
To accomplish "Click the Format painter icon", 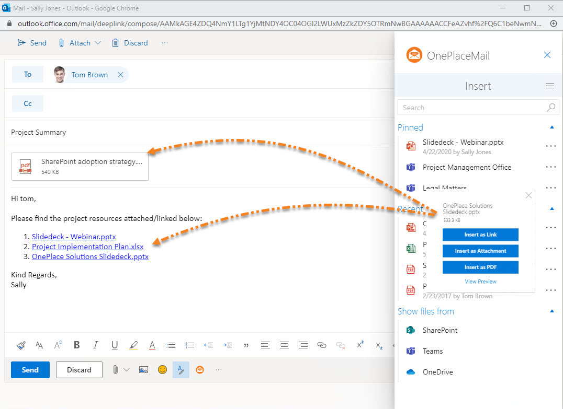I will (x=21, y=345).
